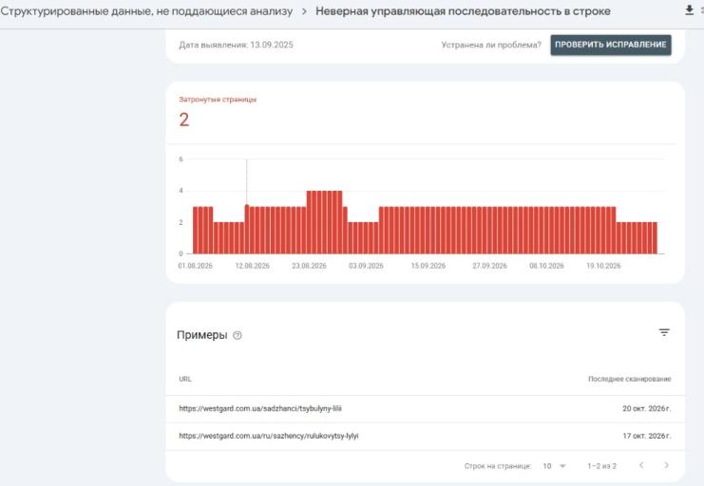This screenshot has width=704, height=486.
Task: Click the date label 01.08.2026 on chart
Action: pyautogui.click(x=196, y=266)
